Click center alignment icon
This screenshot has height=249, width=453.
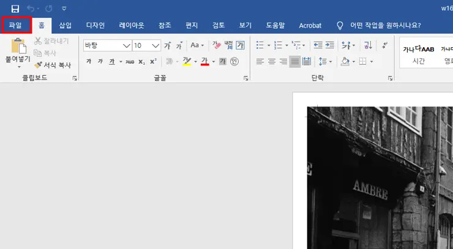tap(272, 61)
